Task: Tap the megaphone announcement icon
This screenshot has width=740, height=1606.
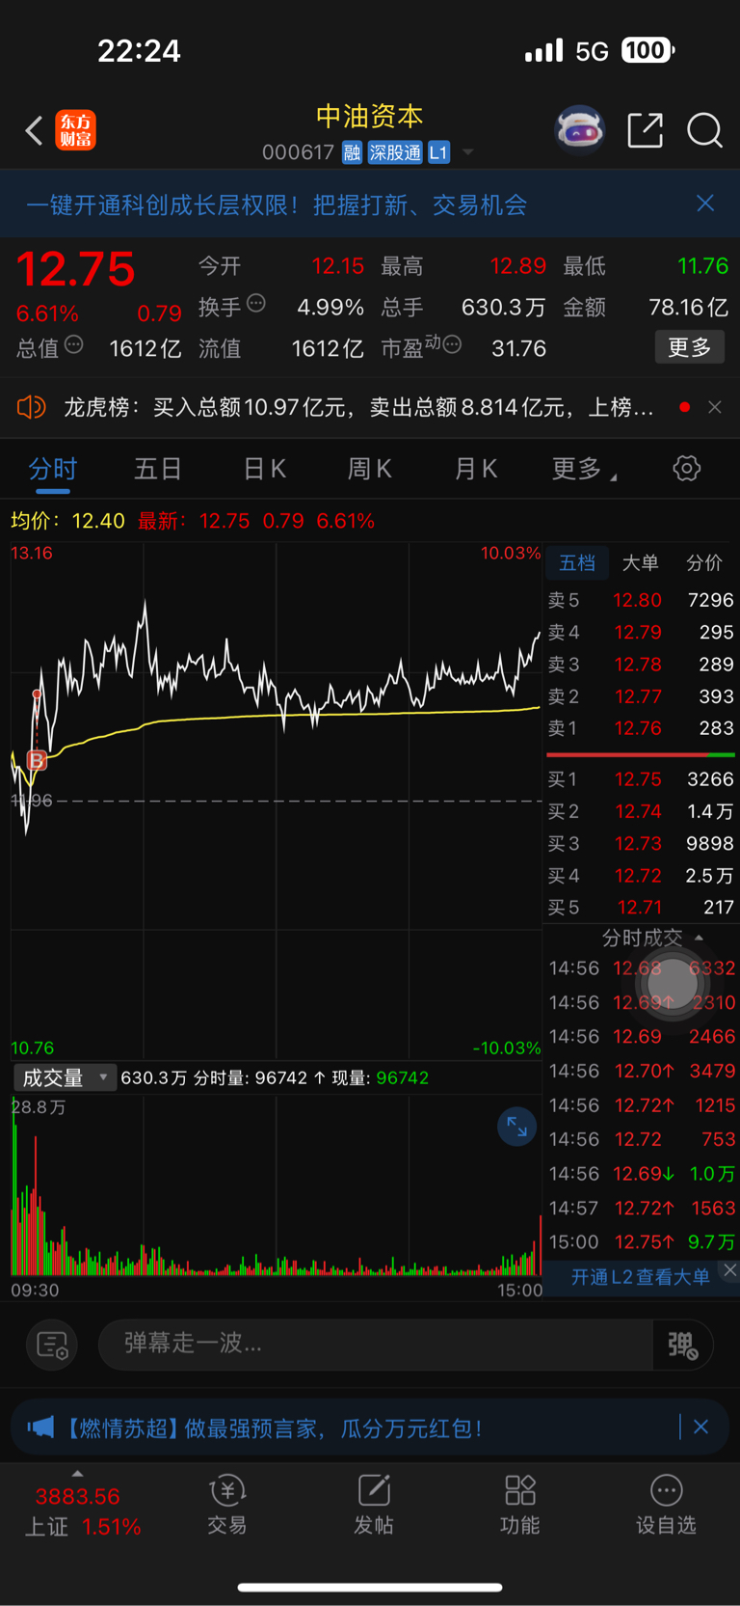Action: coord(40,1428)
